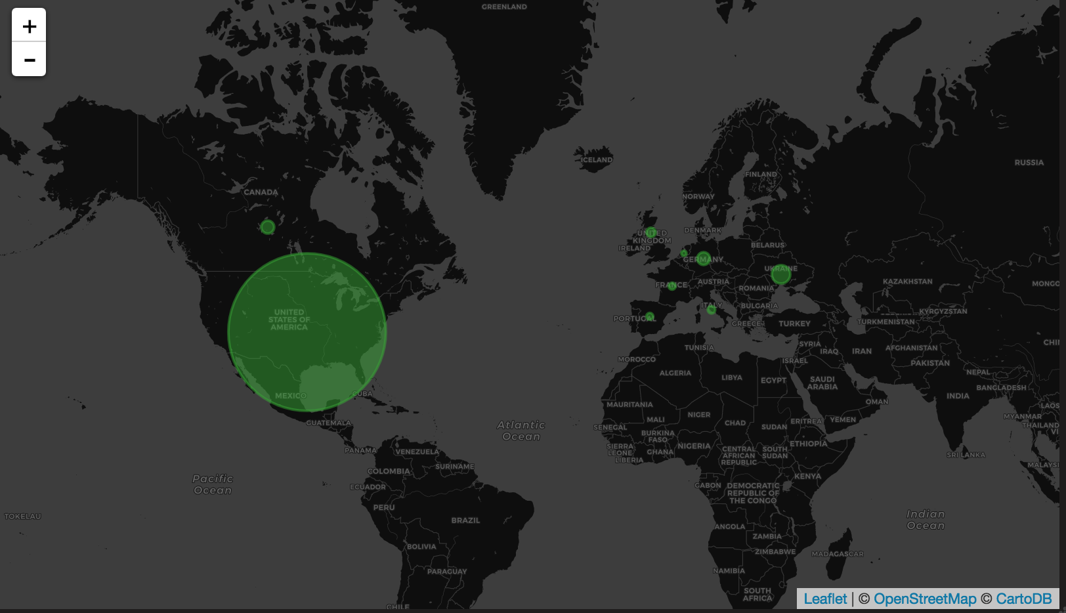Screen dimensions: 1066x613
Task: Click the Democratic Republic of the Congo label
Action: point(753,493)
